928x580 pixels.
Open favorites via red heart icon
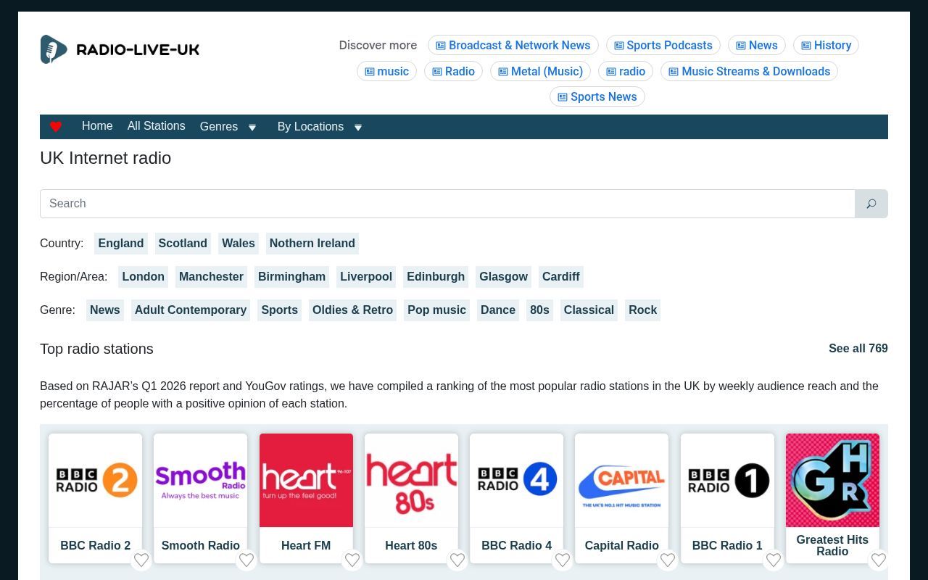click(x=56, y=127)
